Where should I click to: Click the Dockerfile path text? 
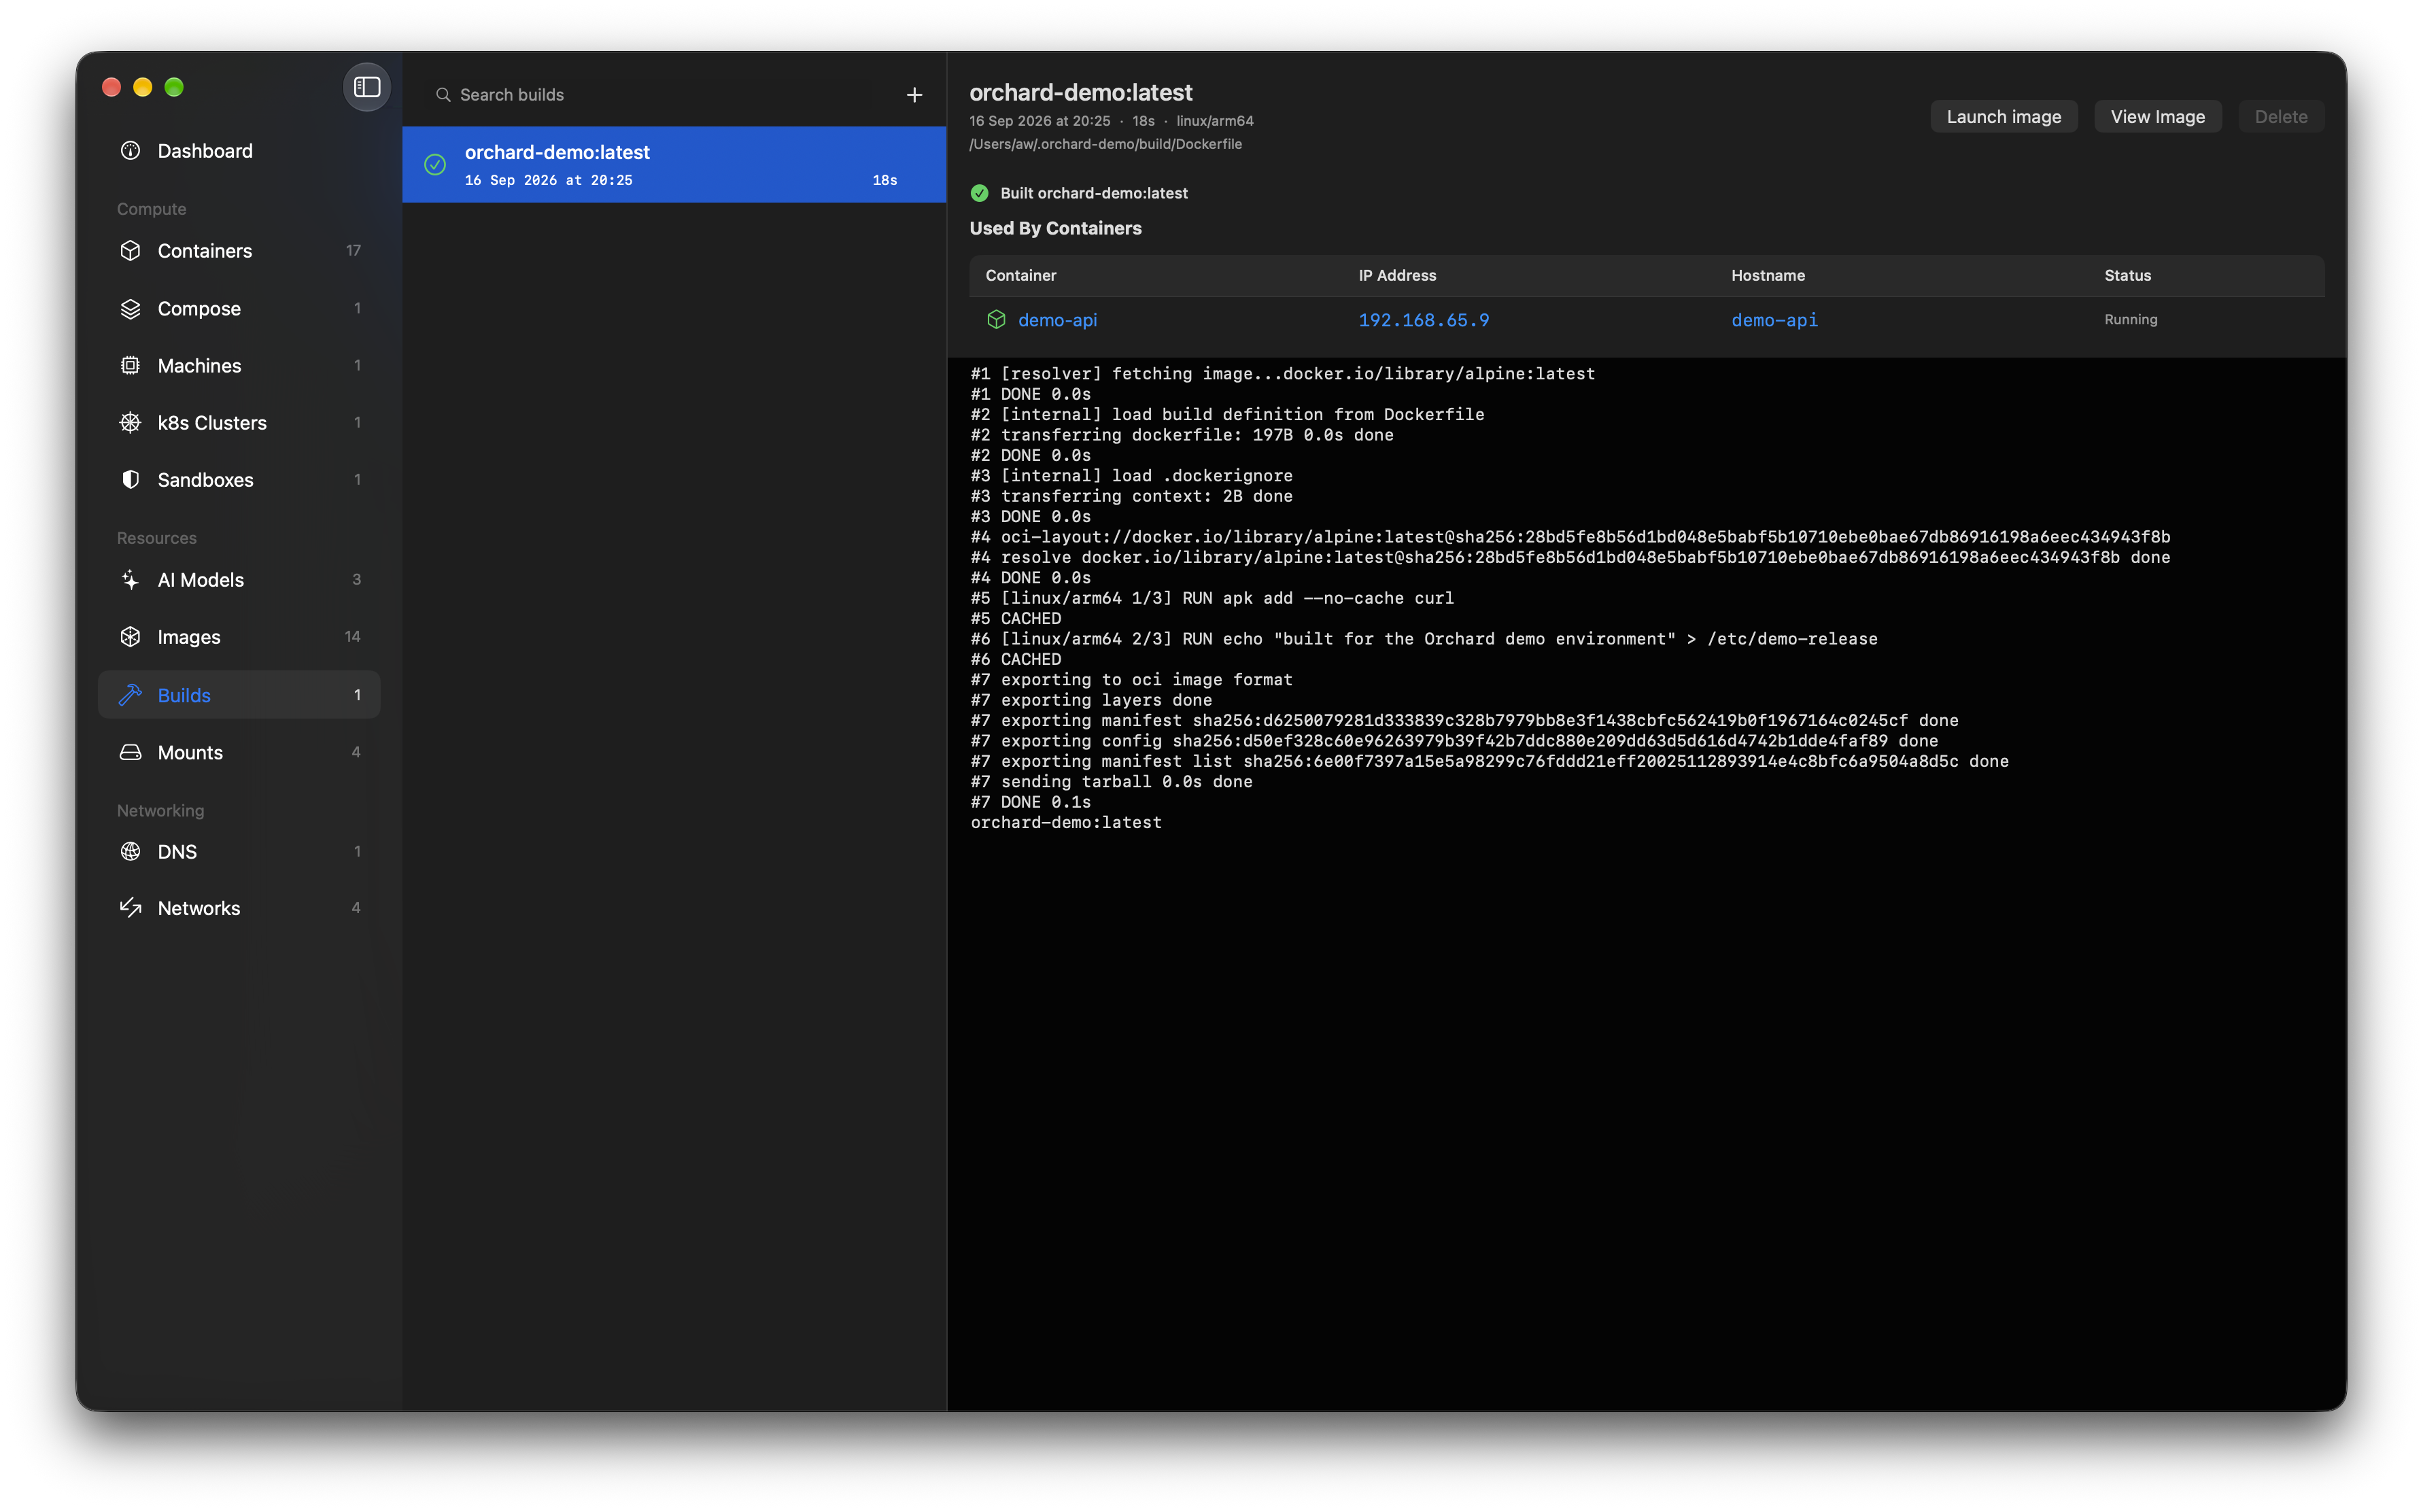[1105, 144]
